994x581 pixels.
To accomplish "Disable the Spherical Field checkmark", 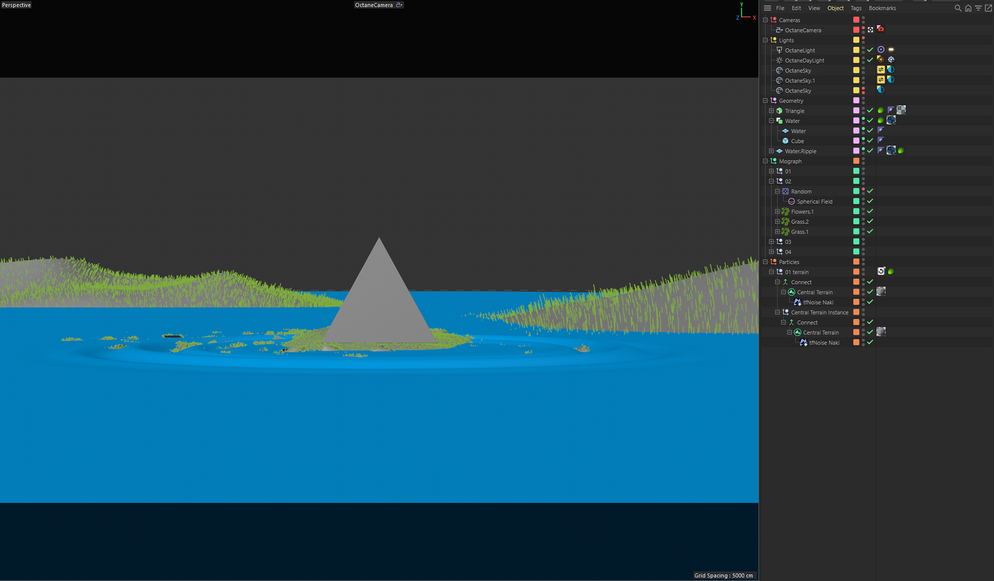I will [870, 201].
